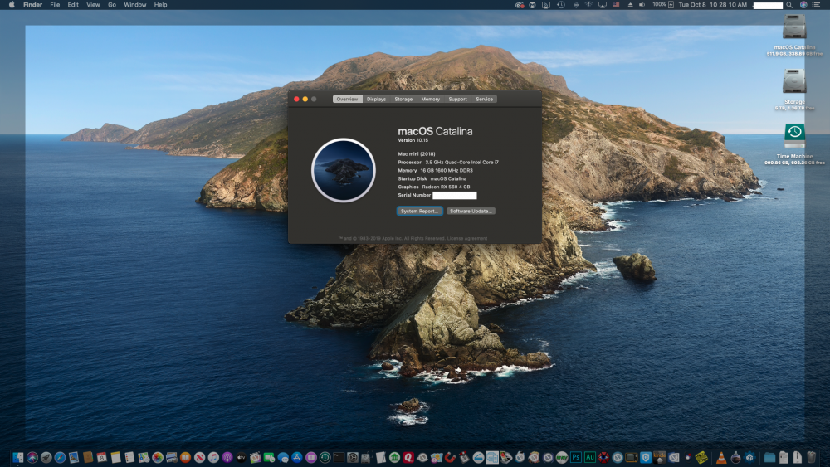
Task: Open Photos app in the Dock
Action: click(157, 458)
